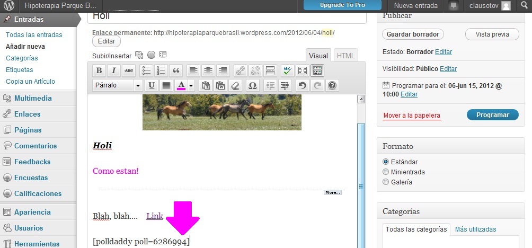Open the Más utilizadas categories tab
Screen dimensions: 532x248
coord(475,229)
